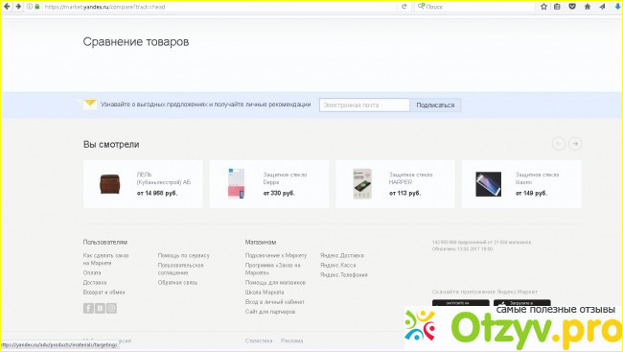Show next viewed items with right arrow

[575, 144]
